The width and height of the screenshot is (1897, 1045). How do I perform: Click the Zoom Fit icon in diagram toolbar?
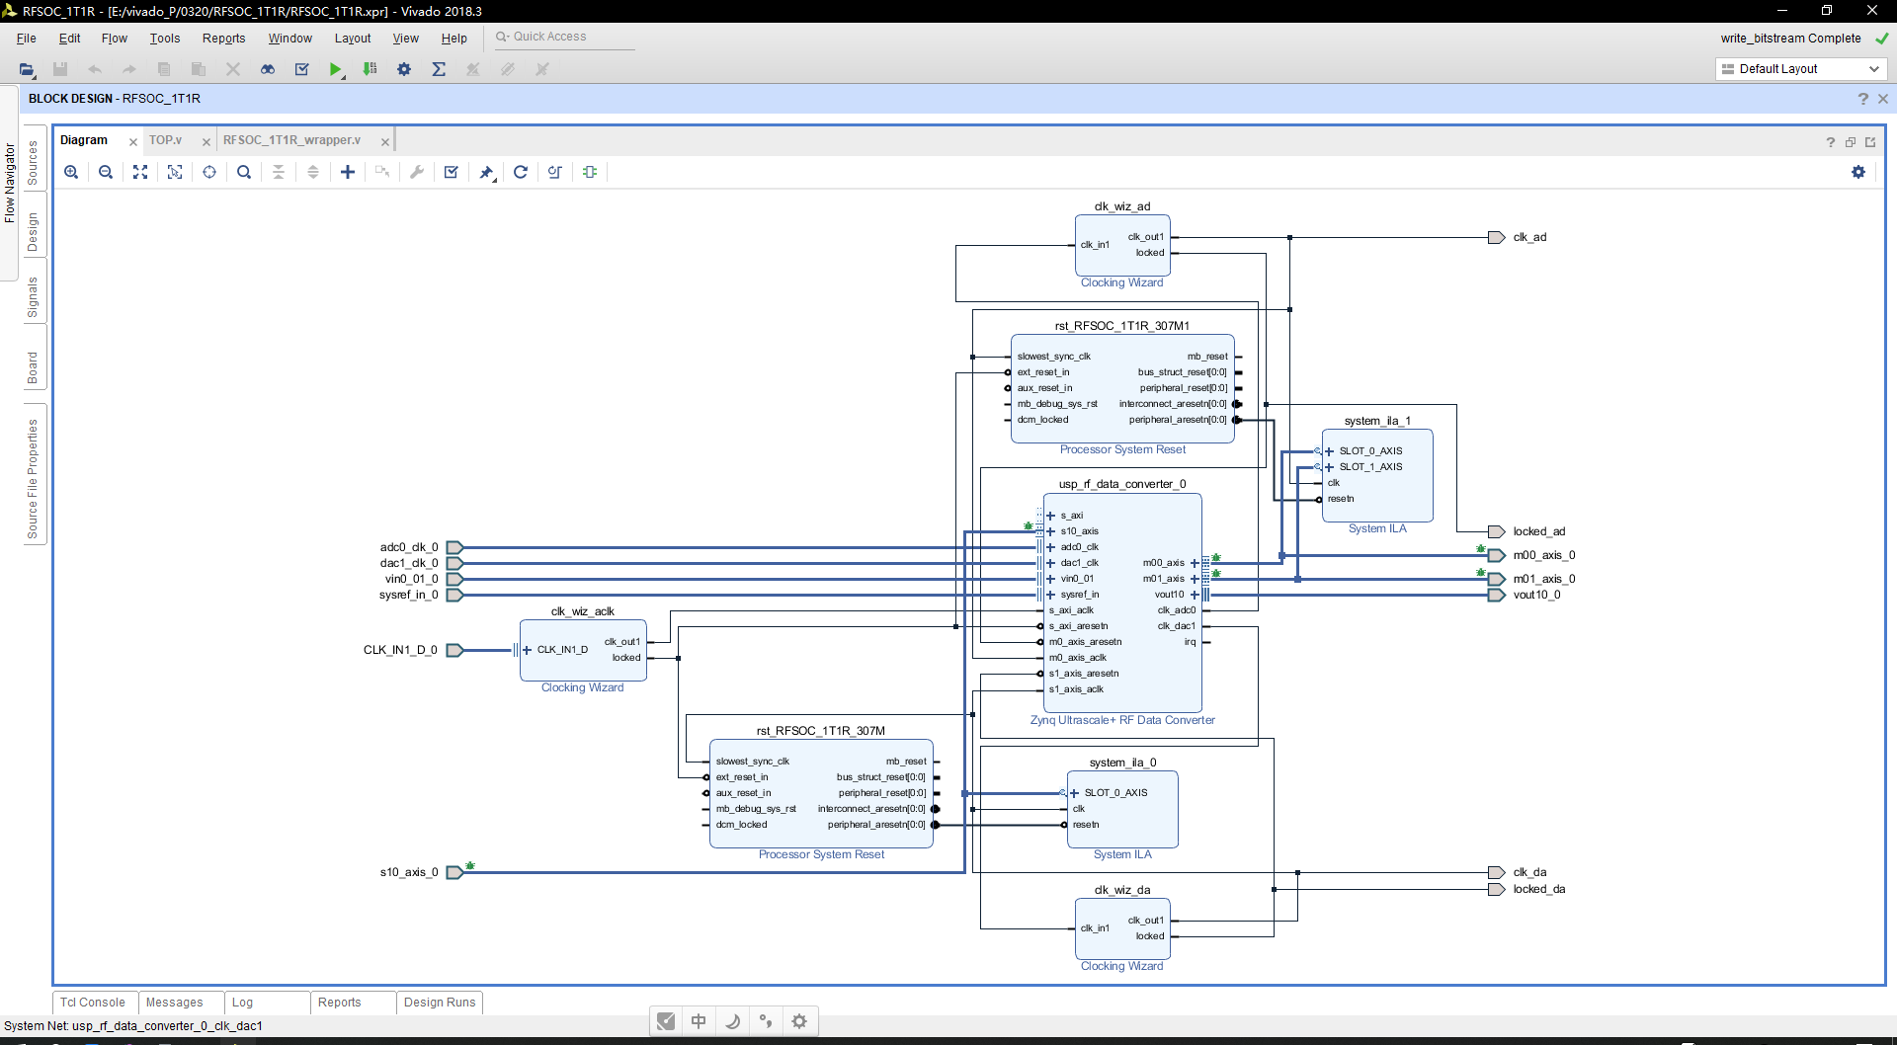[x=139, y=172]
